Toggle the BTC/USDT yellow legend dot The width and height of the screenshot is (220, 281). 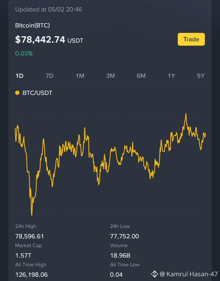(x=17, y=93)
